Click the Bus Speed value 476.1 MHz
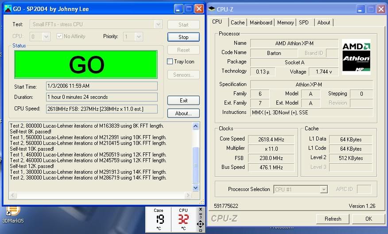This screenshot has height=234, width=388. (x=271, y=168)
